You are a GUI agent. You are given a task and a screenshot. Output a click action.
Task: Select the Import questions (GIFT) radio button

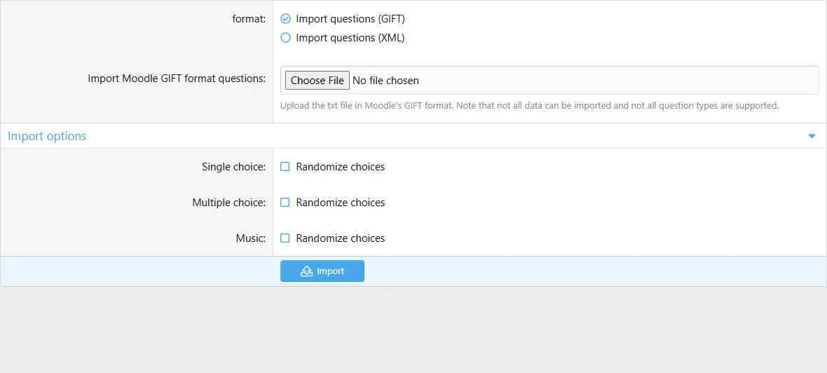[x=285, y=19]
